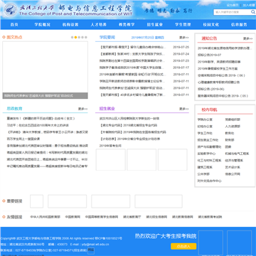Viewport: 256px width, 256px height.
Task: Click the yellow 点击进入 button in footer
Action: coord(183,246)
